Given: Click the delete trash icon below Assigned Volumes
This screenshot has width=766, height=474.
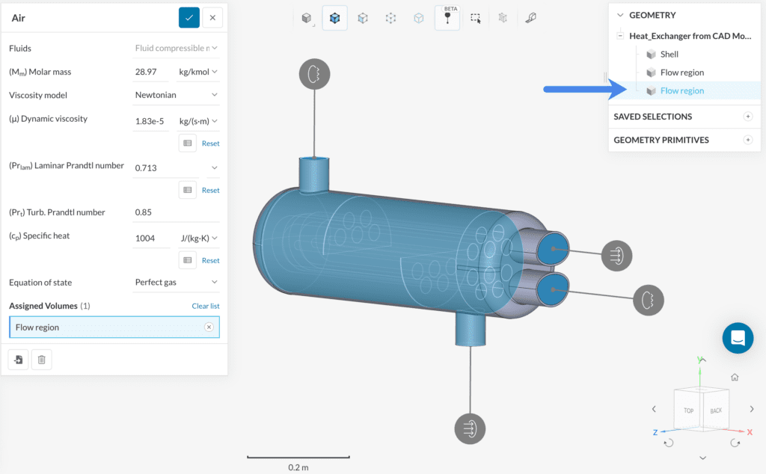Looking at the screenshot, I should [x=41, y=359].
